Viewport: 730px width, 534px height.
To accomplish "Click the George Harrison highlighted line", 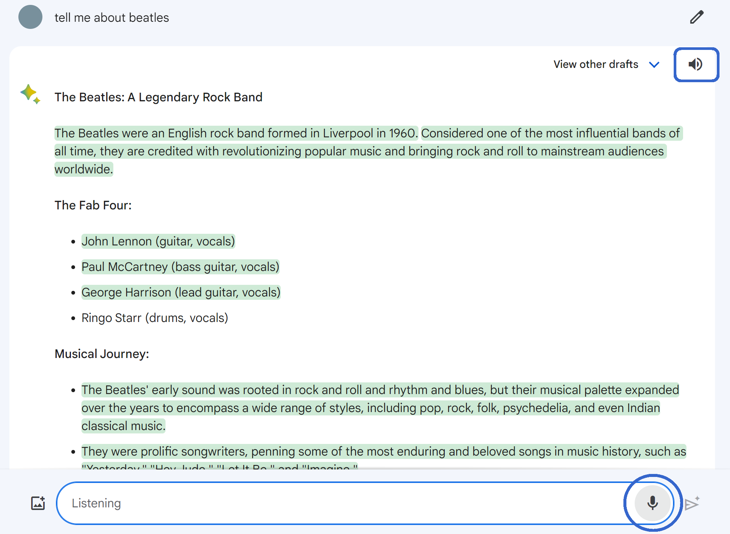I will tap(181, 292).
